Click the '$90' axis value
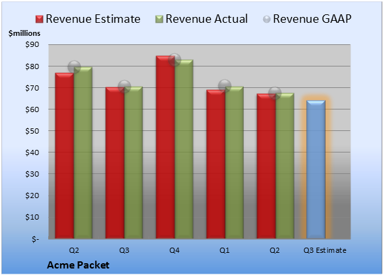 (x=33, y=44)
